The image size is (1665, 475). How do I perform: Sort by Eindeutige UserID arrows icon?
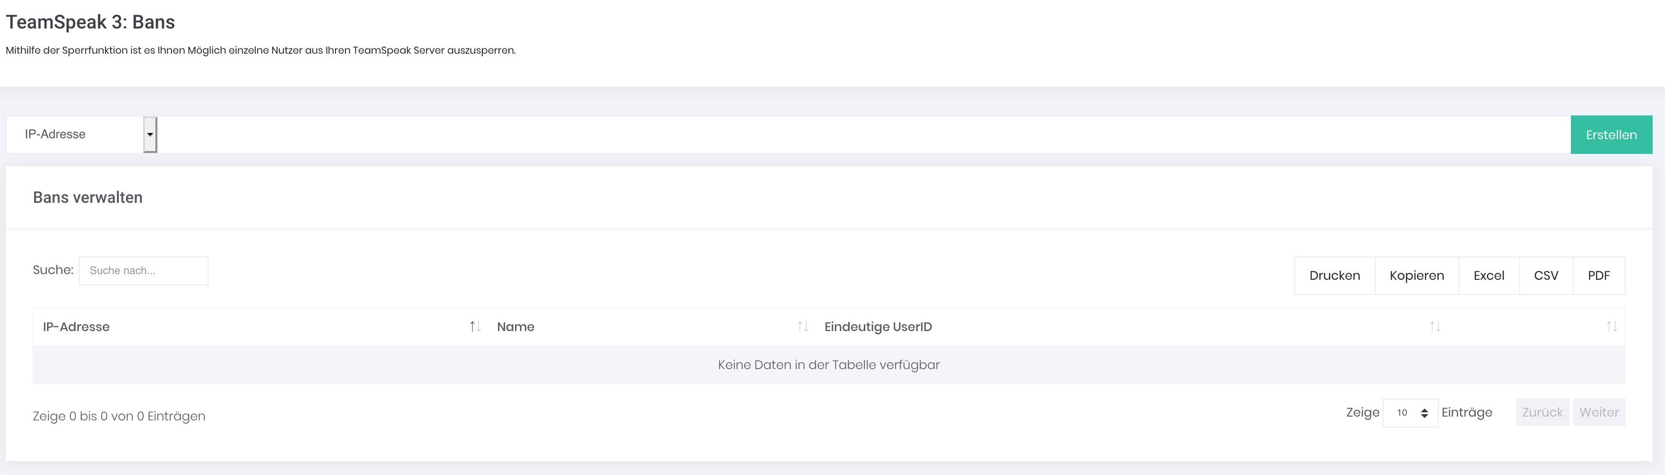click(x=1435, y=326)
